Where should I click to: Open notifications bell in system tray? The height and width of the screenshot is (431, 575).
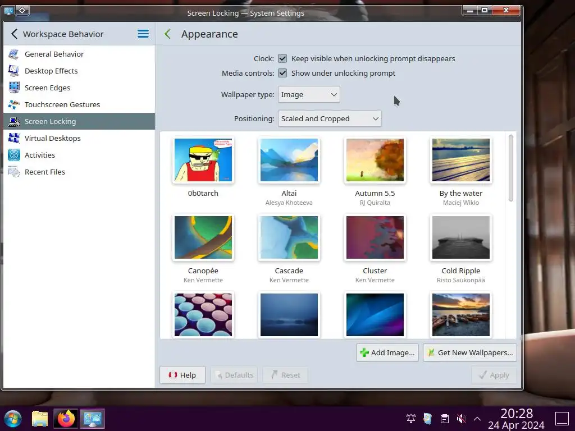(x=410, y=419)
